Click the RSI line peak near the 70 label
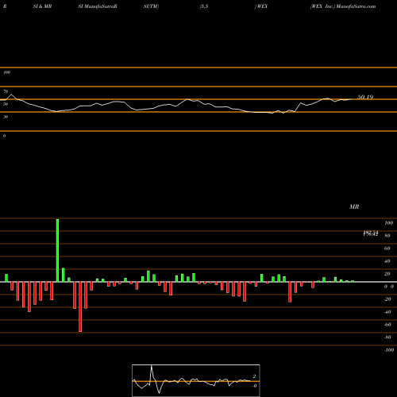397x397 pixels. click(11, 94)
